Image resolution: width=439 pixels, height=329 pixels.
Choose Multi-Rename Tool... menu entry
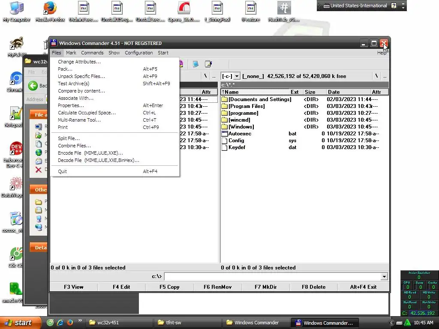114,120
